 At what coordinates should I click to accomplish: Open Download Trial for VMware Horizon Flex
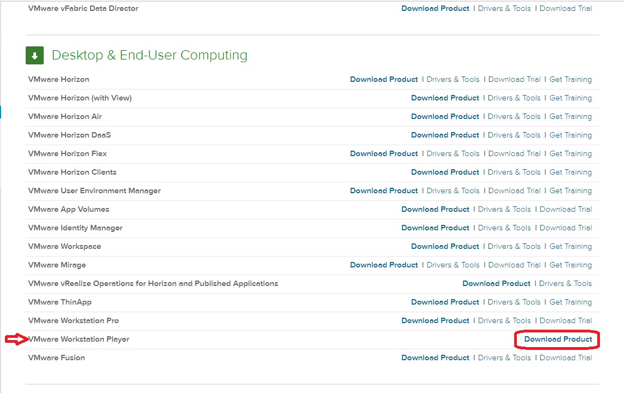click(x=514, y=154)
